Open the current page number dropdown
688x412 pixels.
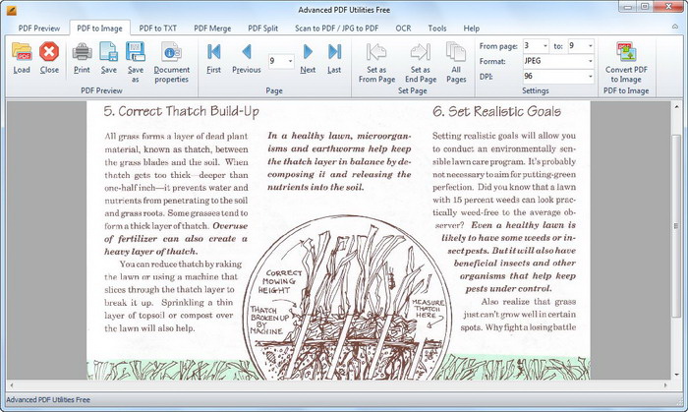coord(290,61)
